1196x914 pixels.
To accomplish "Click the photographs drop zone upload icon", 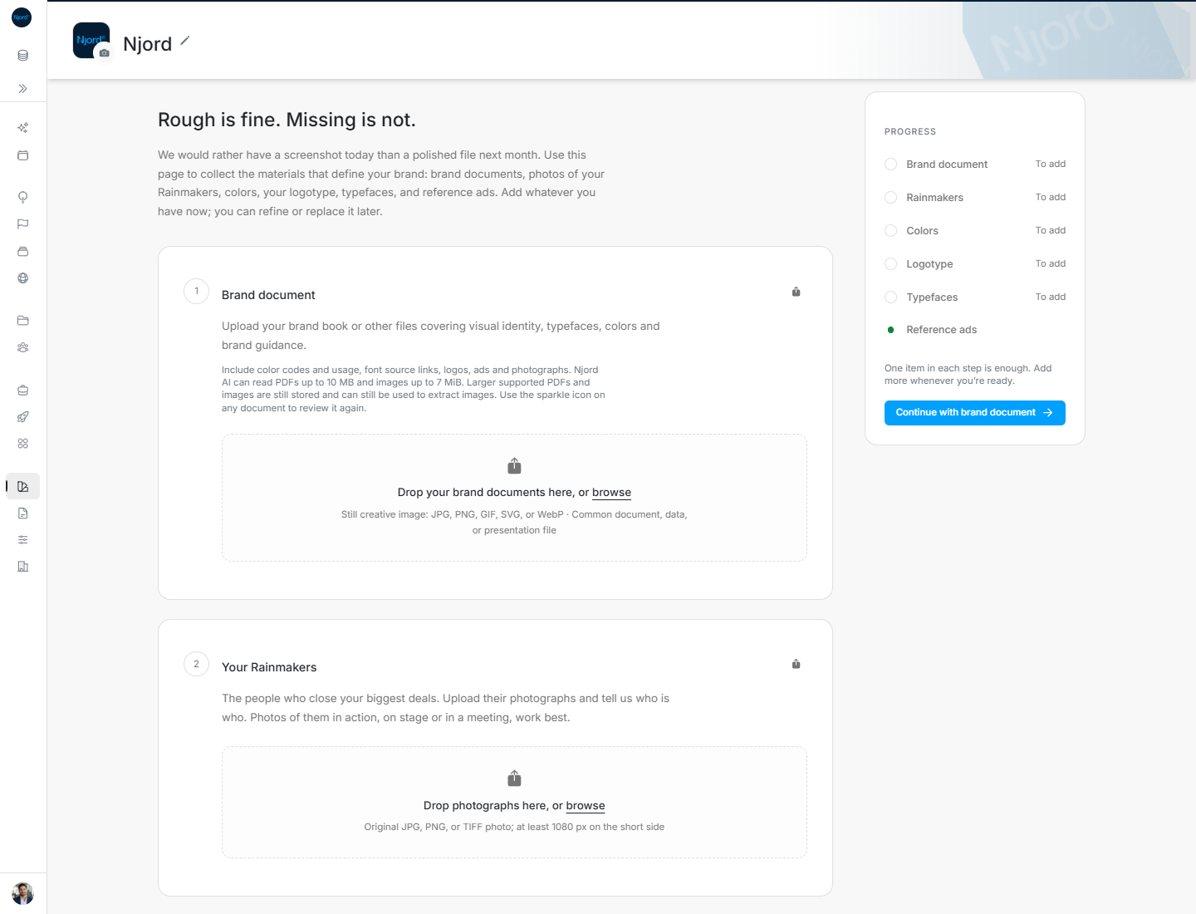I will (x=514, y=778).
